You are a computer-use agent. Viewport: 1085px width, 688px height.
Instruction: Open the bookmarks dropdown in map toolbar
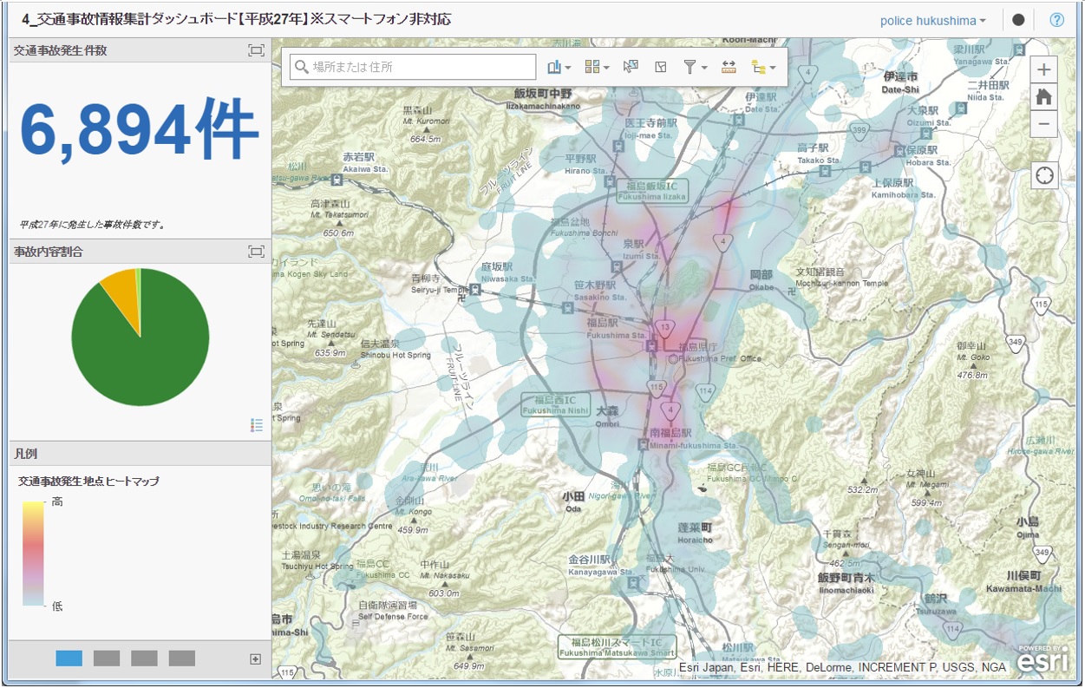tap(559, 67)
